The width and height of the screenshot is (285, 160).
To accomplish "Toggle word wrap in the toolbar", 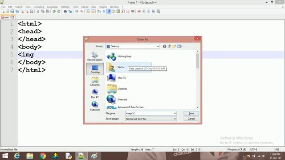I will 99,11.
